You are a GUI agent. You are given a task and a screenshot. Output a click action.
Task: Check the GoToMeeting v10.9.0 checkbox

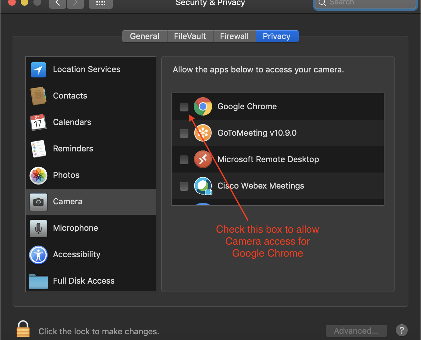[184, 133]
